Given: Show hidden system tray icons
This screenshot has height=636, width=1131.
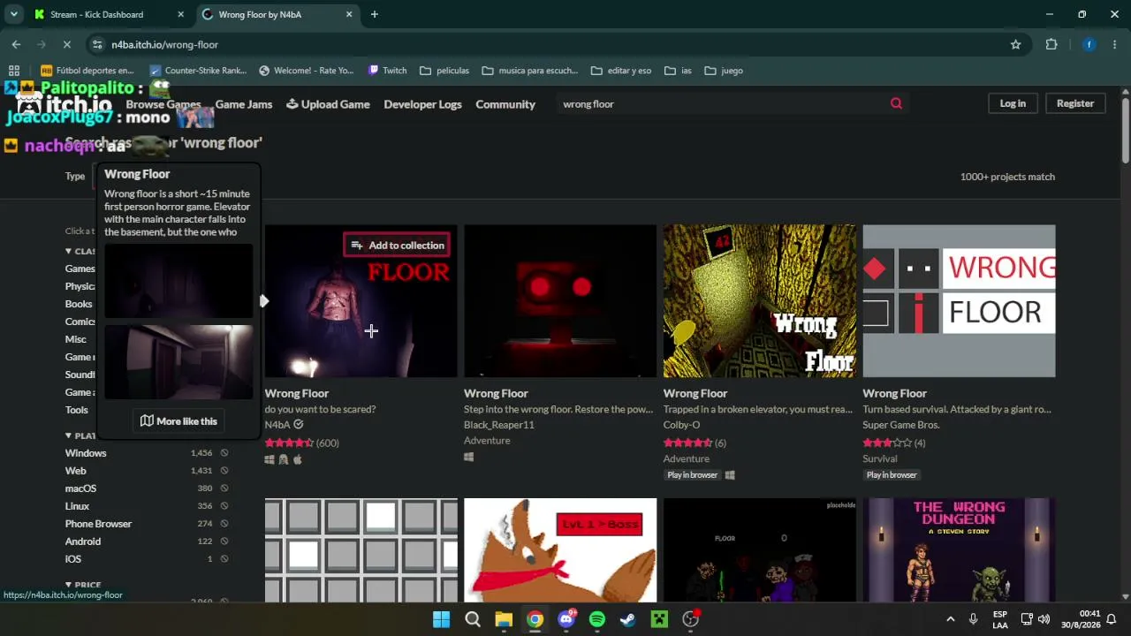Looking at the screenshot, I should pyautogui.click(x=950, y=619).
